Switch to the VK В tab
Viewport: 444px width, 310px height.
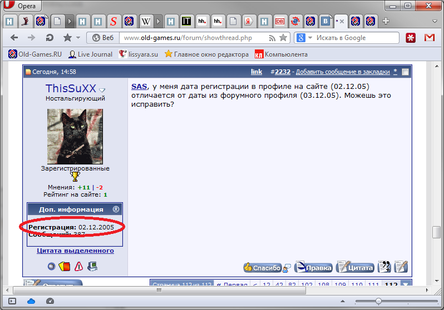325,21
